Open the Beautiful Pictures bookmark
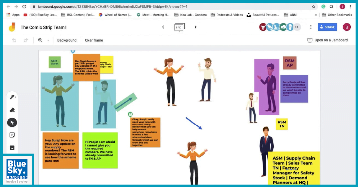Image resolution: width=358 pixels, height=187 pixels. (x=263, y=15)
